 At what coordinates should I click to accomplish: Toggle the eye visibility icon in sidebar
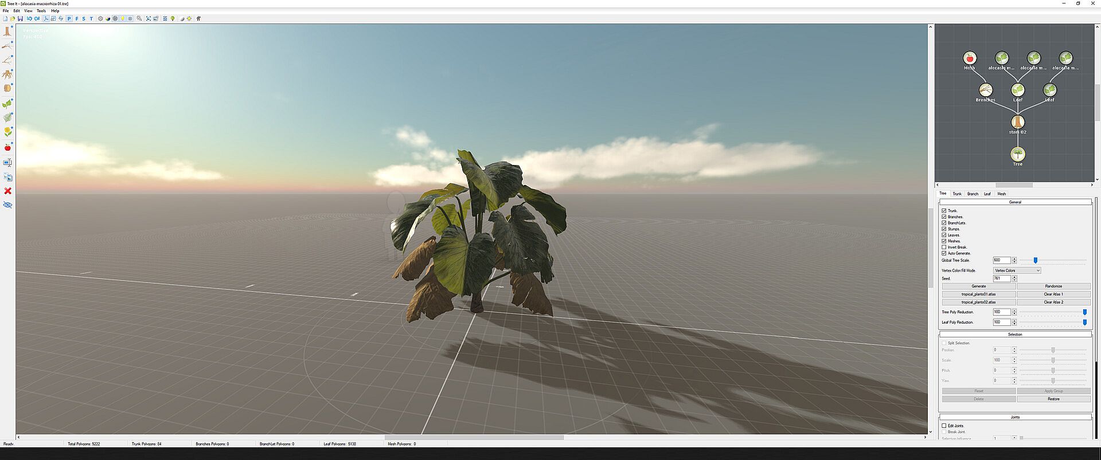pyautogui.click(x=7, y=205)
